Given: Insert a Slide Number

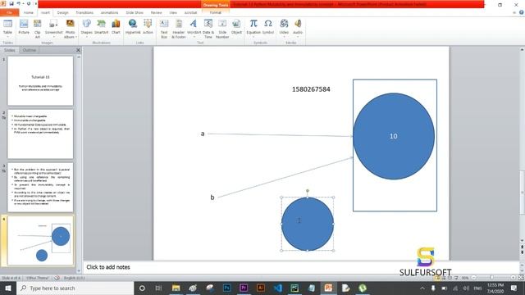Looking at the screenshot, I should [222, 29].
